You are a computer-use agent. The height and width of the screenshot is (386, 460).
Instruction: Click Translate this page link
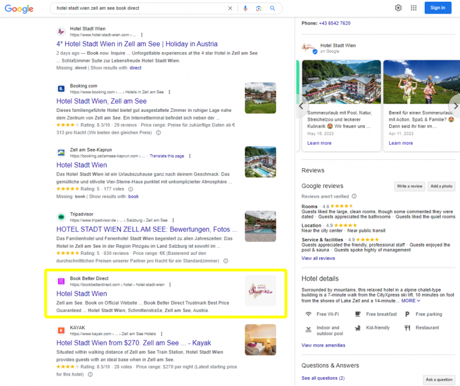click(167, 156)
